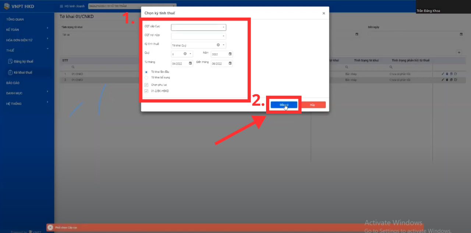The height and width of the screenshot is (233, 471).
Task: Open Kê khai thuế in the sidebar
Action: tap(23, 72)
